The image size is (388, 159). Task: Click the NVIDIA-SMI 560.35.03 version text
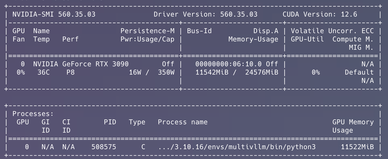coord(54,14)
